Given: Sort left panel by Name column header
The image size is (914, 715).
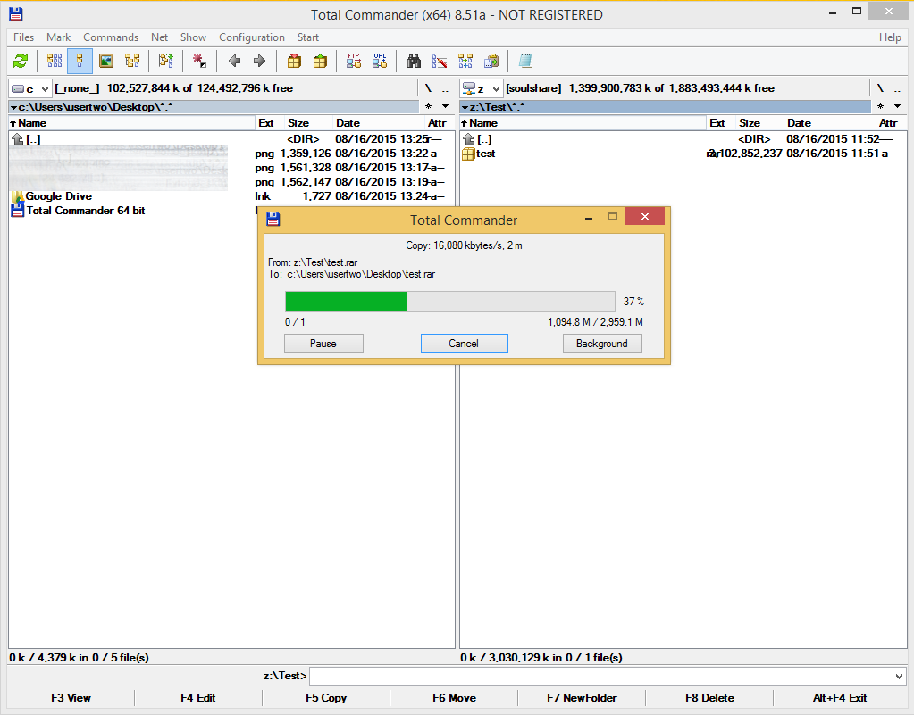Looking at the screenshot, I should coord(131,123).
